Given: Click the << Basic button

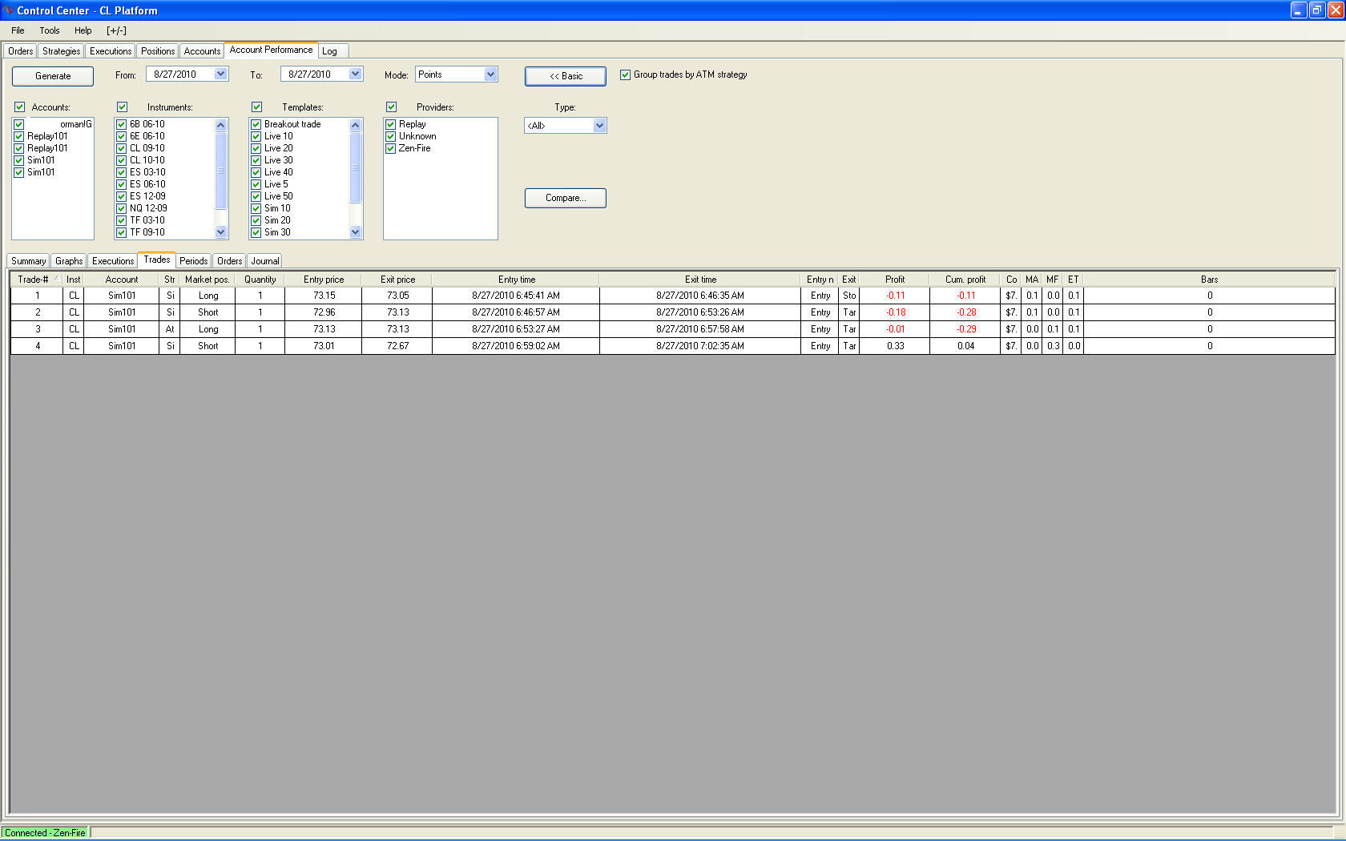Looking at the screenshot, I should [x=566, y=76].
